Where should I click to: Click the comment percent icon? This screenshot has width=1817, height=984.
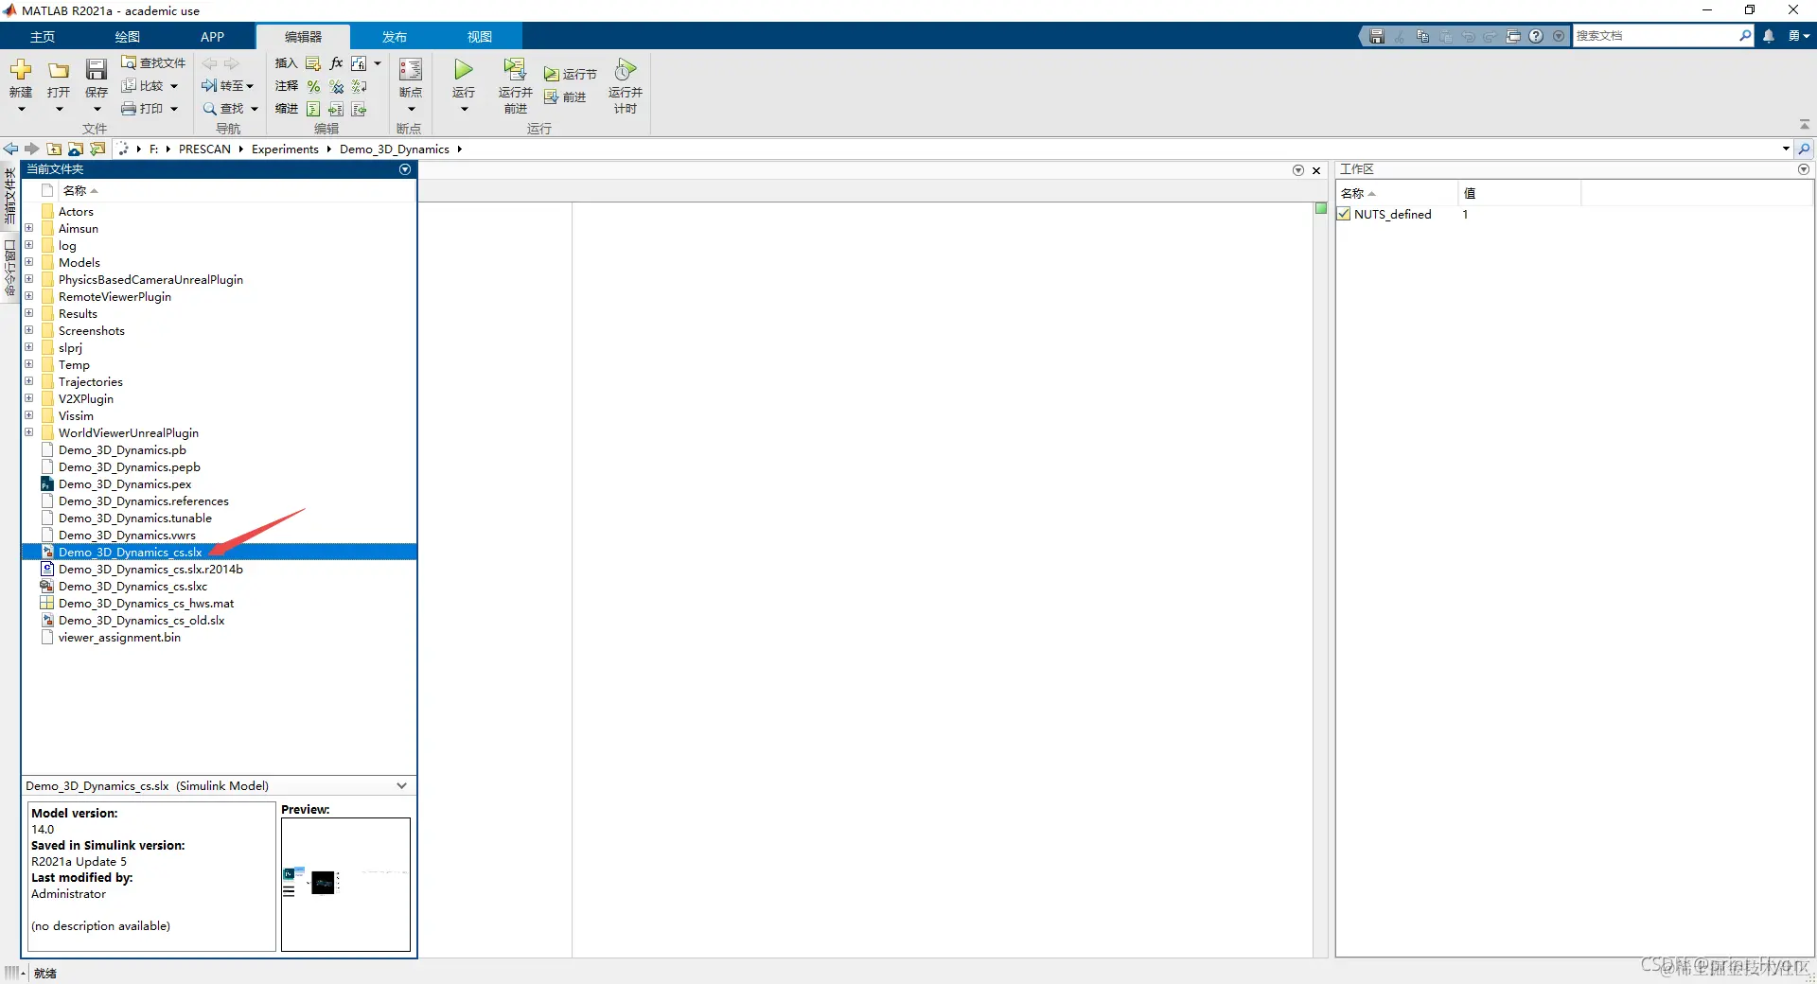coord(313,86)
